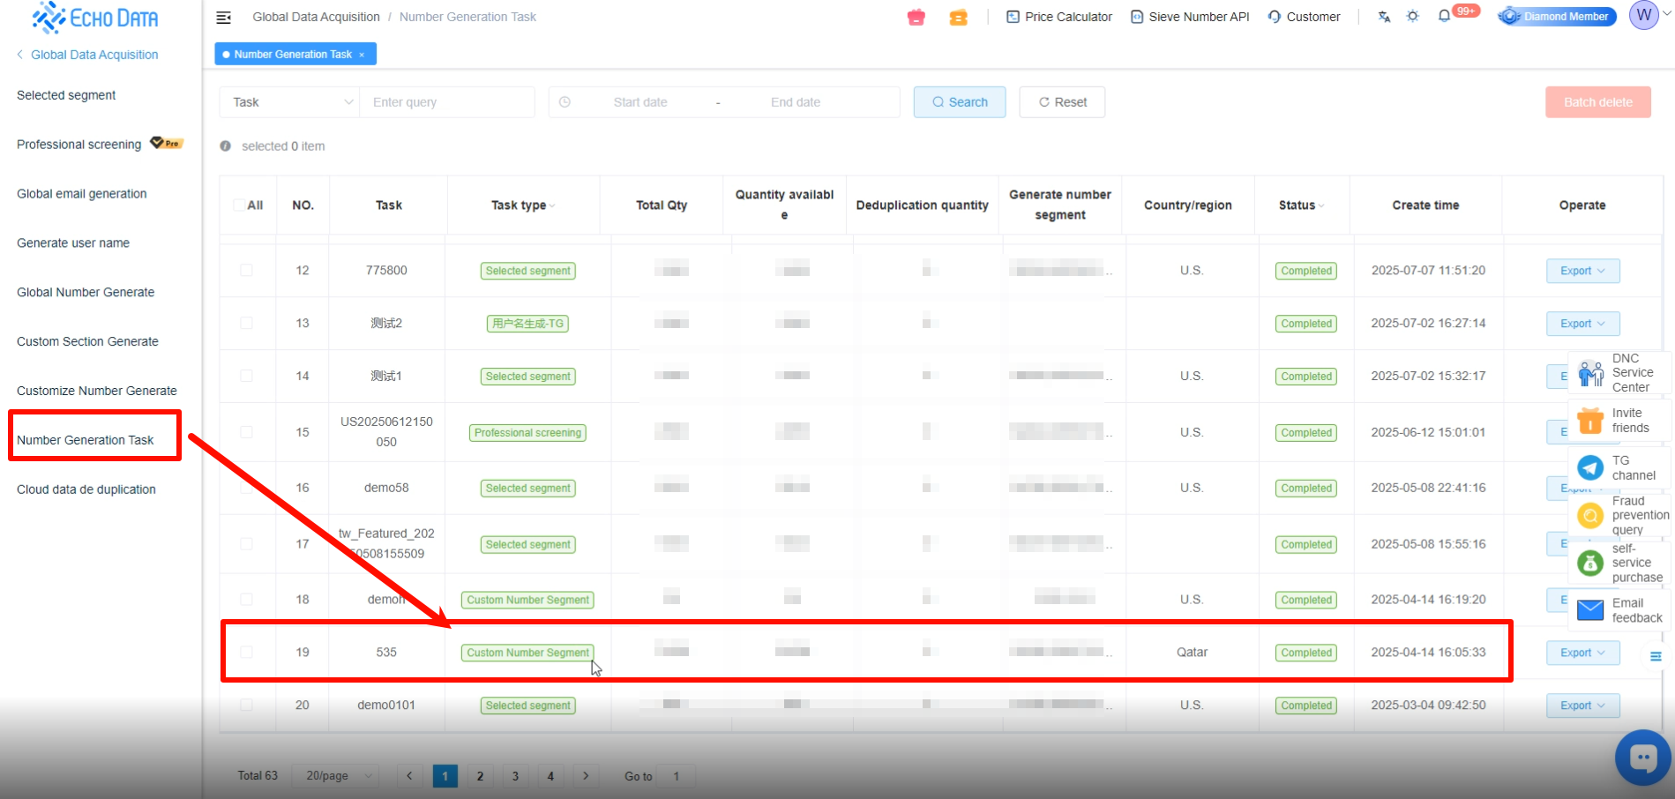
Task: Click the sidebar collapse hamburger icon
Action: click(x=224, y=17)
